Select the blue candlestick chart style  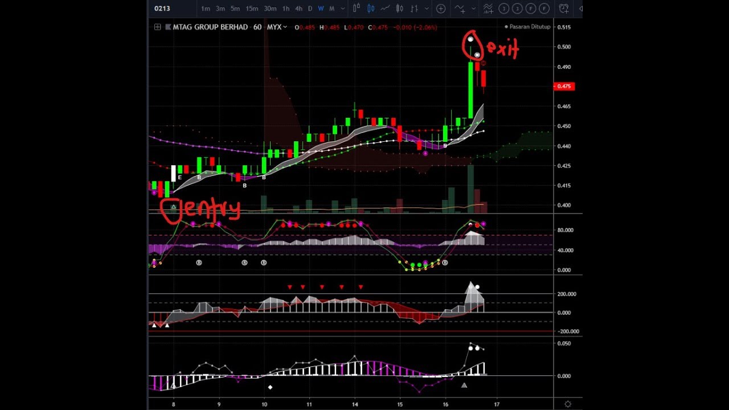coord(371,9)
